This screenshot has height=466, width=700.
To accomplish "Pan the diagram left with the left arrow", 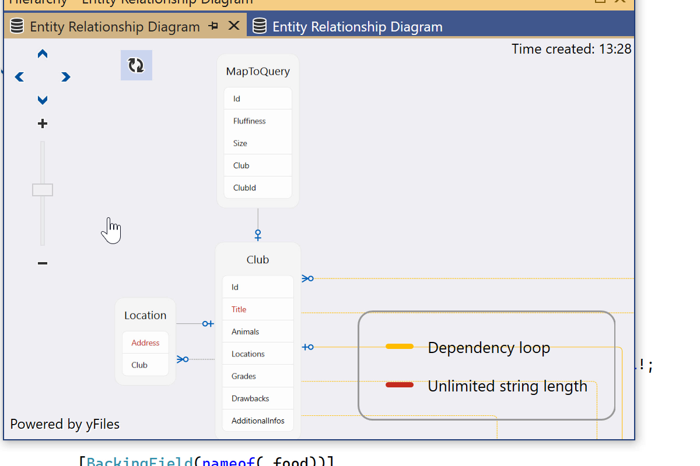I will pyautogui.click(x=19, y=77).
